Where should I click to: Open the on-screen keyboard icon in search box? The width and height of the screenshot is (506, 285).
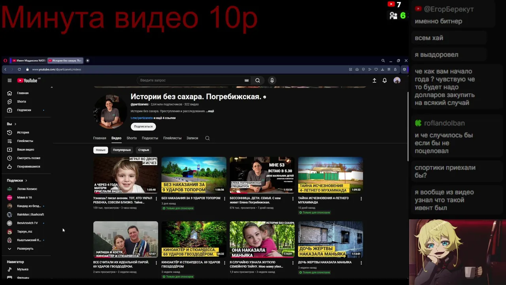pos(247,80)
